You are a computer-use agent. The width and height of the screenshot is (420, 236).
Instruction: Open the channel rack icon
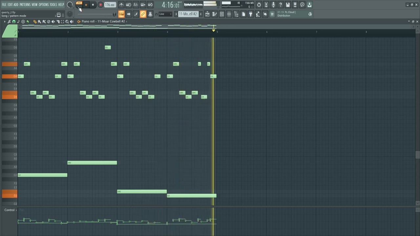coord(221,14)
